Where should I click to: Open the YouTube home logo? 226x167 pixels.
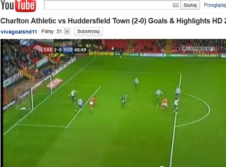pos(18,6)
